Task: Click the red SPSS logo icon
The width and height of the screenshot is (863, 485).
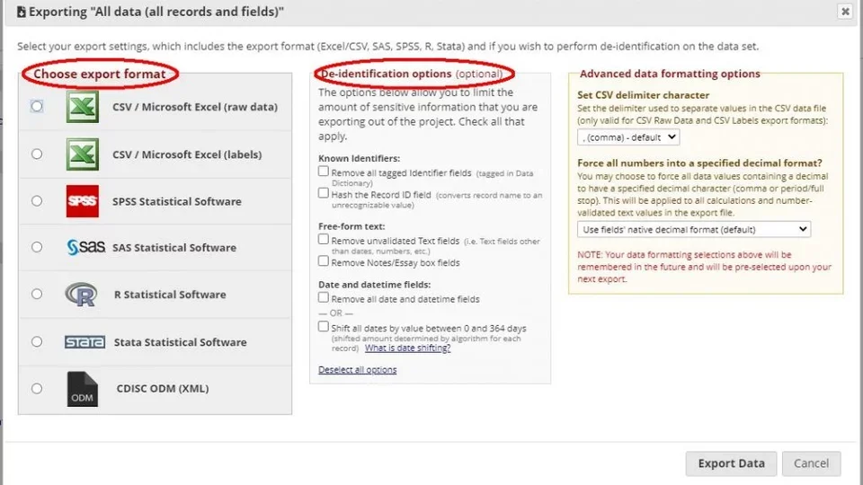Action: pyautogui.click(x=82, y=201)
